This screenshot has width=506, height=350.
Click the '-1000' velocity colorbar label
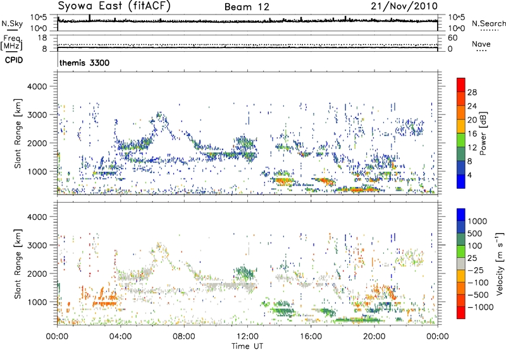(481, 307)
